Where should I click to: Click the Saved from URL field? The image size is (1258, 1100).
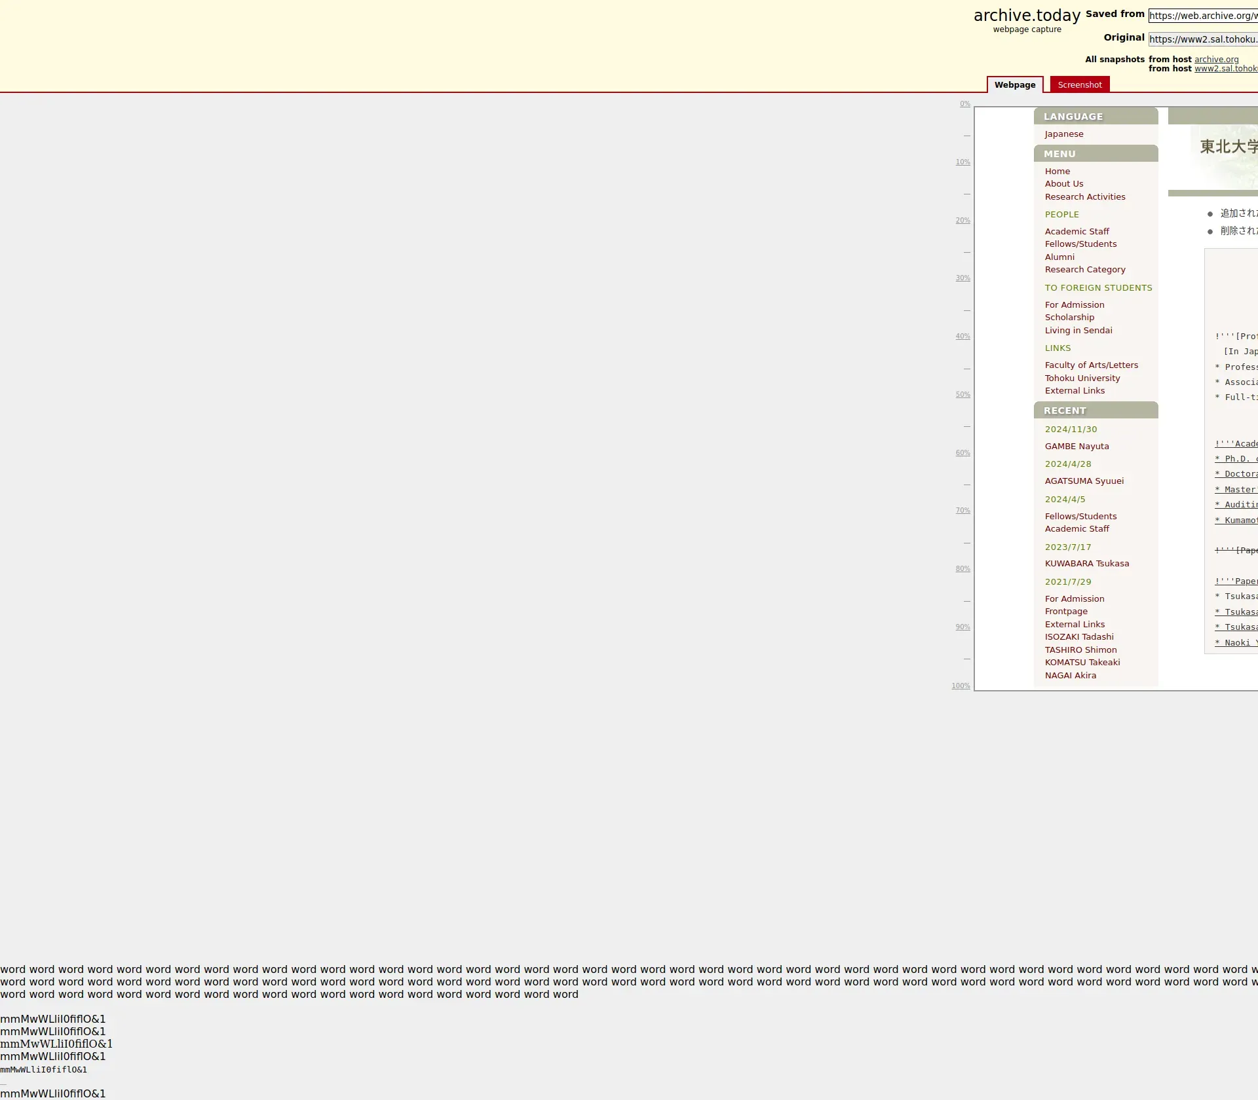(1202, 16)
